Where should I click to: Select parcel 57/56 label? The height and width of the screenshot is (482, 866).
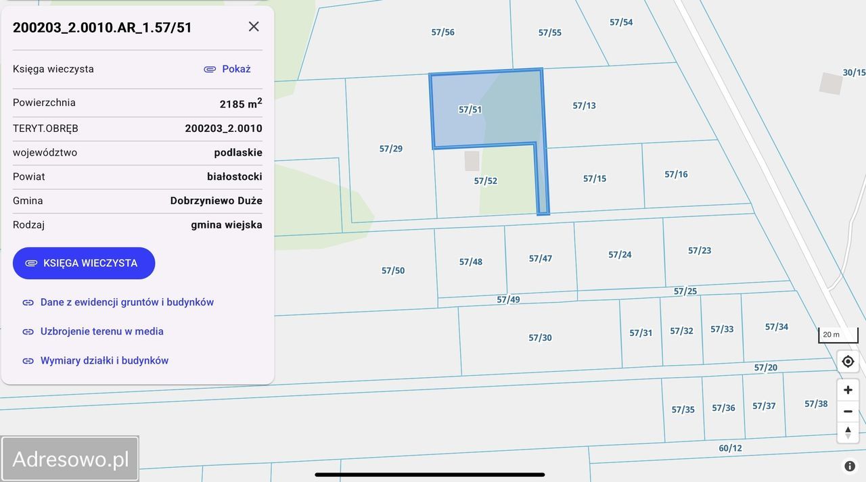(x=442, y=32)
